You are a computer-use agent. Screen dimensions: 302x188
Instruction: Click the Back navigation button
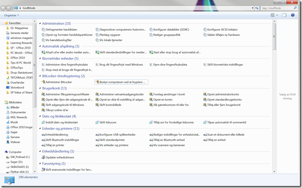pyautogui.click(x=3, y=8)
